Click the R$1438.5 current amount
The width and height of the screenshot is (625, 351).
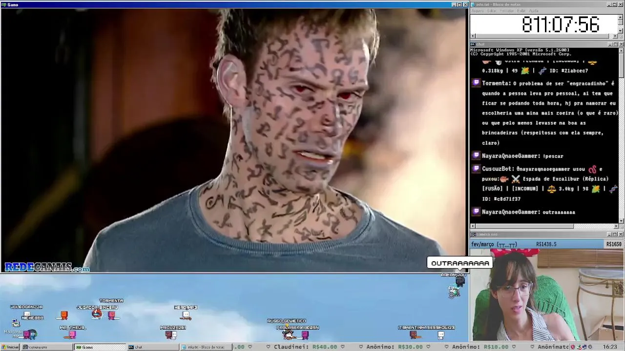tap(546, 244)
